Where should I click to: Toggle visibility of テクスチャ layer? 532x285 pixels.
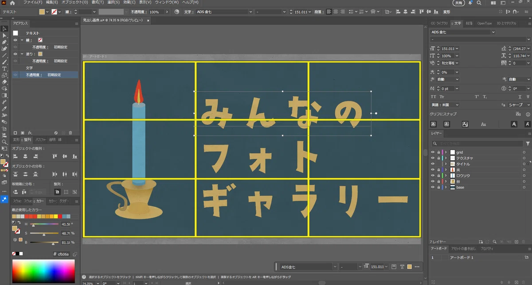[x=433, y=158]
